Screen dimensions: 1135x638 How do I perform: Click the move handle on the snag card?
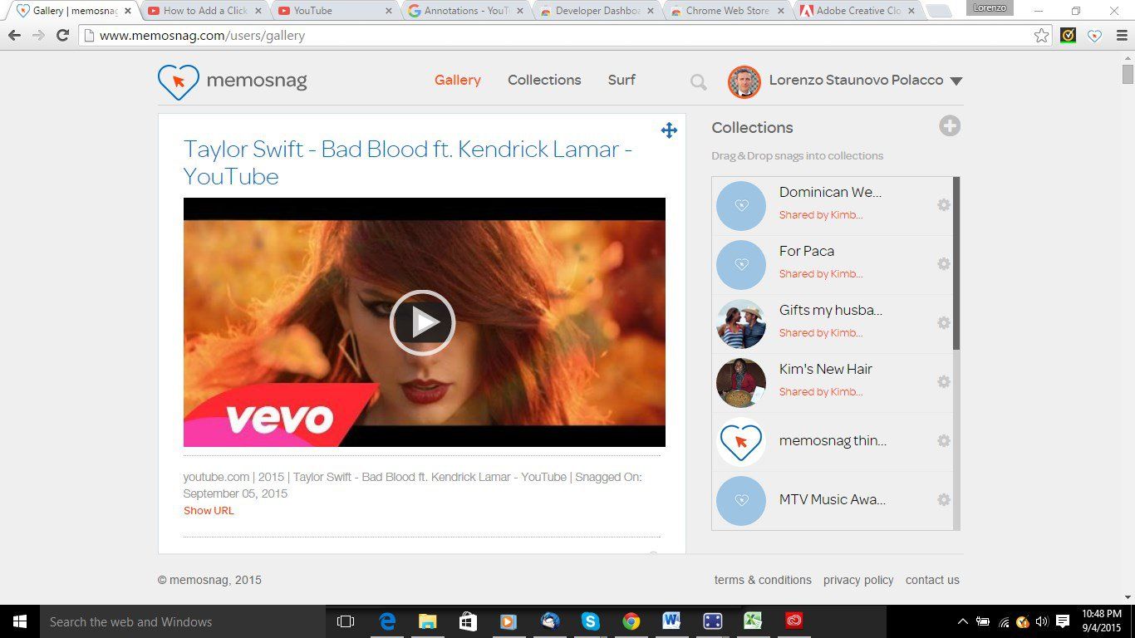tap(669, 130)
